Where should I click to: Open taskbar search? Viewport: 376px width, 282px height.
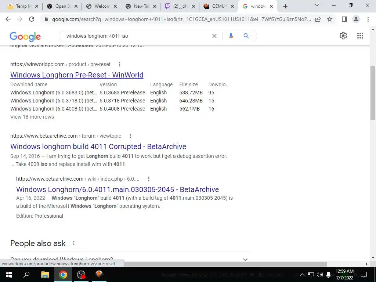[26, 275]
